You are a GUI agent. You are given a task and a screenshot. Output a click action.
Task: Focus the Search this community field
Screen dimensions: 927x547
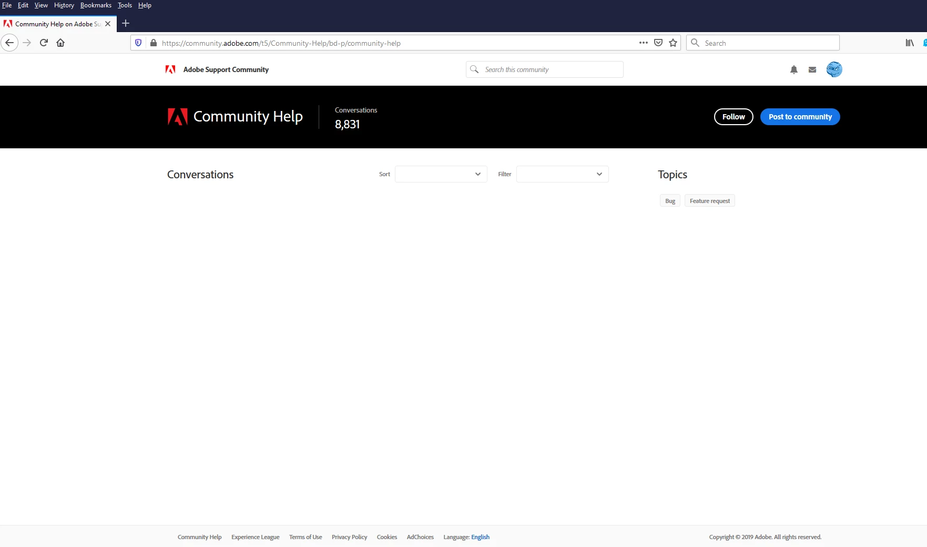[x=544, y=69]
